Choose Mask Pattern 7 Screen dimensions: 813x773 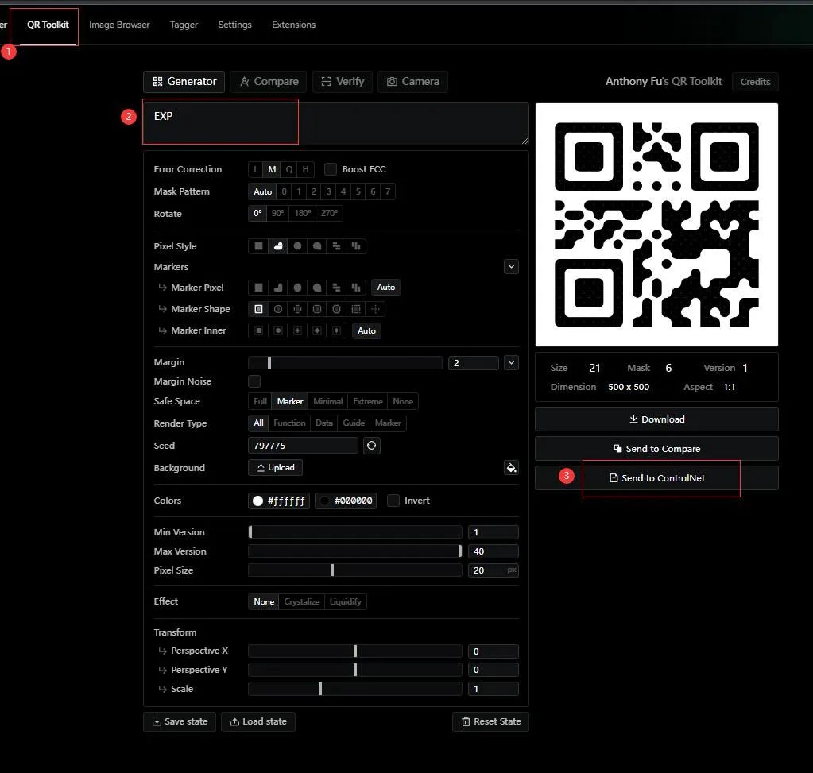(387, 191)
